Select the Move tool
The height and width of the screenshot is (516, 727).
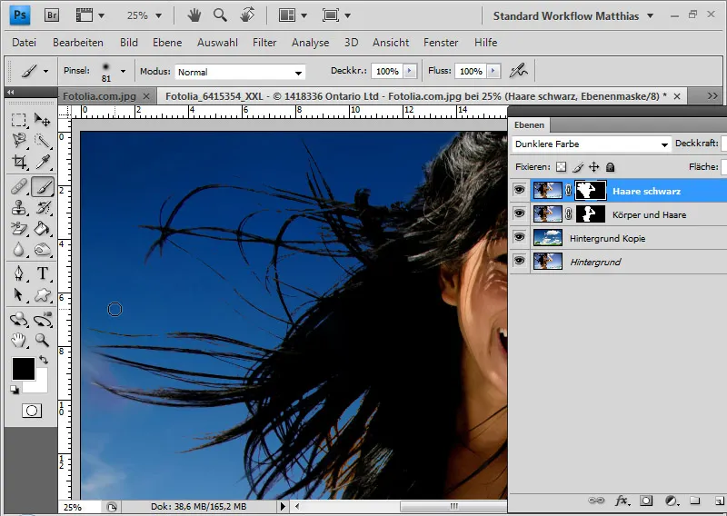pos(43,120)
